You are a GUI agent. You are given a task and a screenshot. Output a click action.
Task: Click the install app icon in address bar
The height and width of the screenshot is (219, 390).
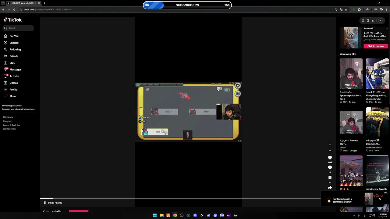click(x=336, y=9)
